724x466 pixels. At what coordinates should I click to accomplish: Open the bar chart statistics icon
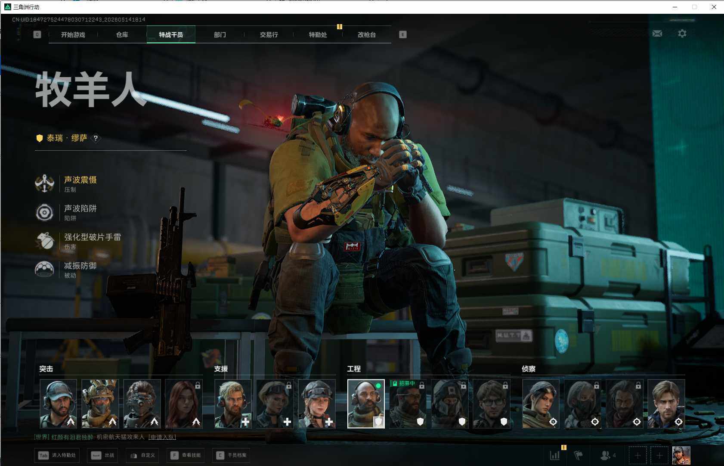click(555, 455)
